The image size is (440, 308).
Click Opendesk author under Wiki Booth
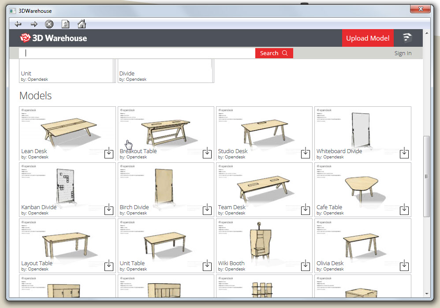235,269
